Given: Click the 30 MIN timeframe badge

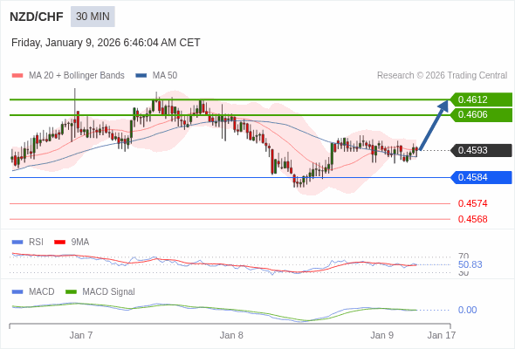Looking at the screenshot, I should tap(93, 17).
